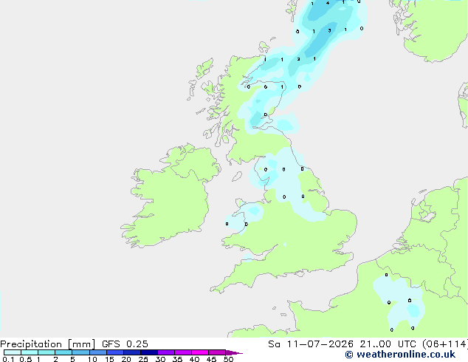The image size is (468, 362).
Task: Click the '21..00 UTC' time text
Action: point(388,344)
